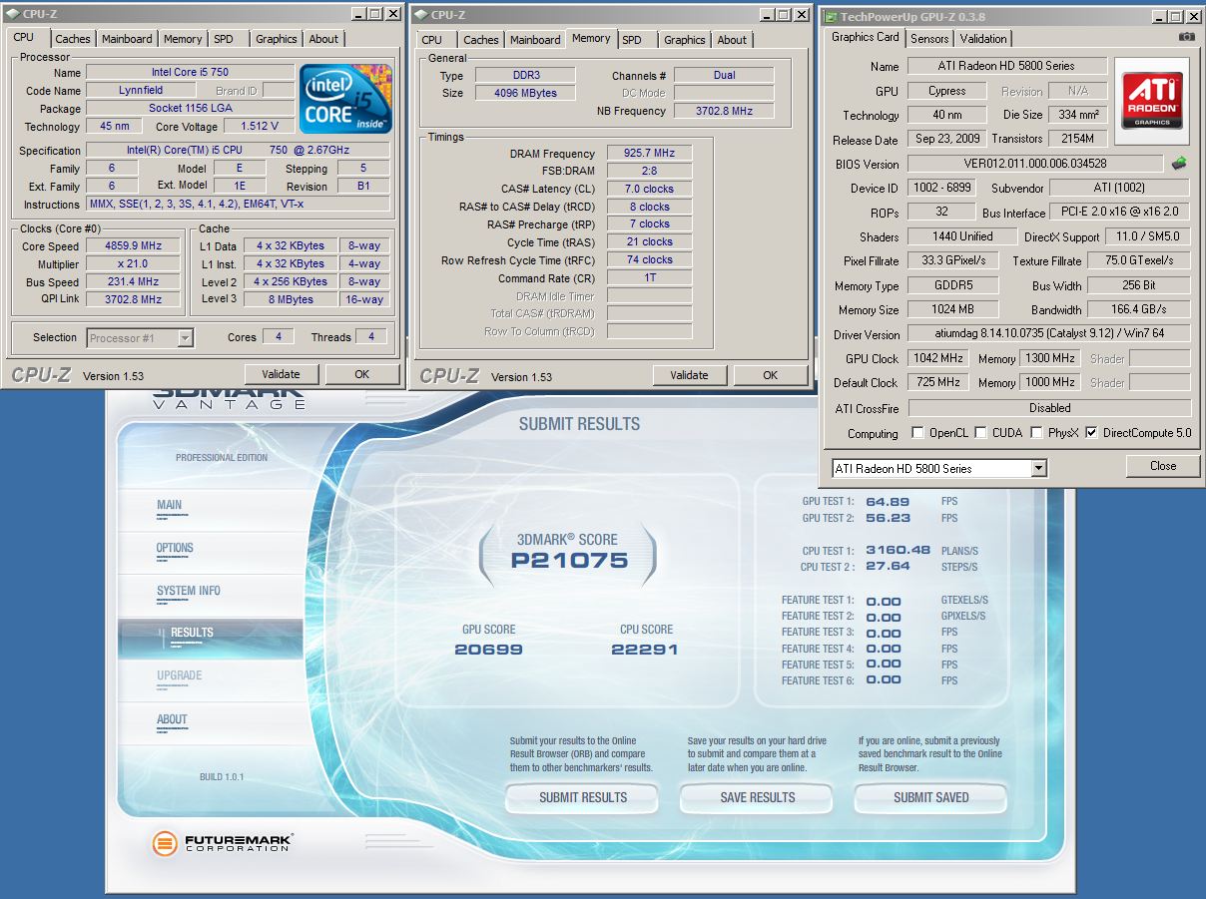1206x899 pixels.
Task: Click the CPU score value 22291
Action: pyautogui.click(x=645, y=649)
